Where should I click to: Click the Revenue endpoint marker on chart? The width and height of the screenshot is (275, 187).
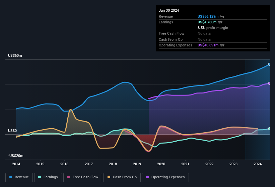[x=269, y=64]
